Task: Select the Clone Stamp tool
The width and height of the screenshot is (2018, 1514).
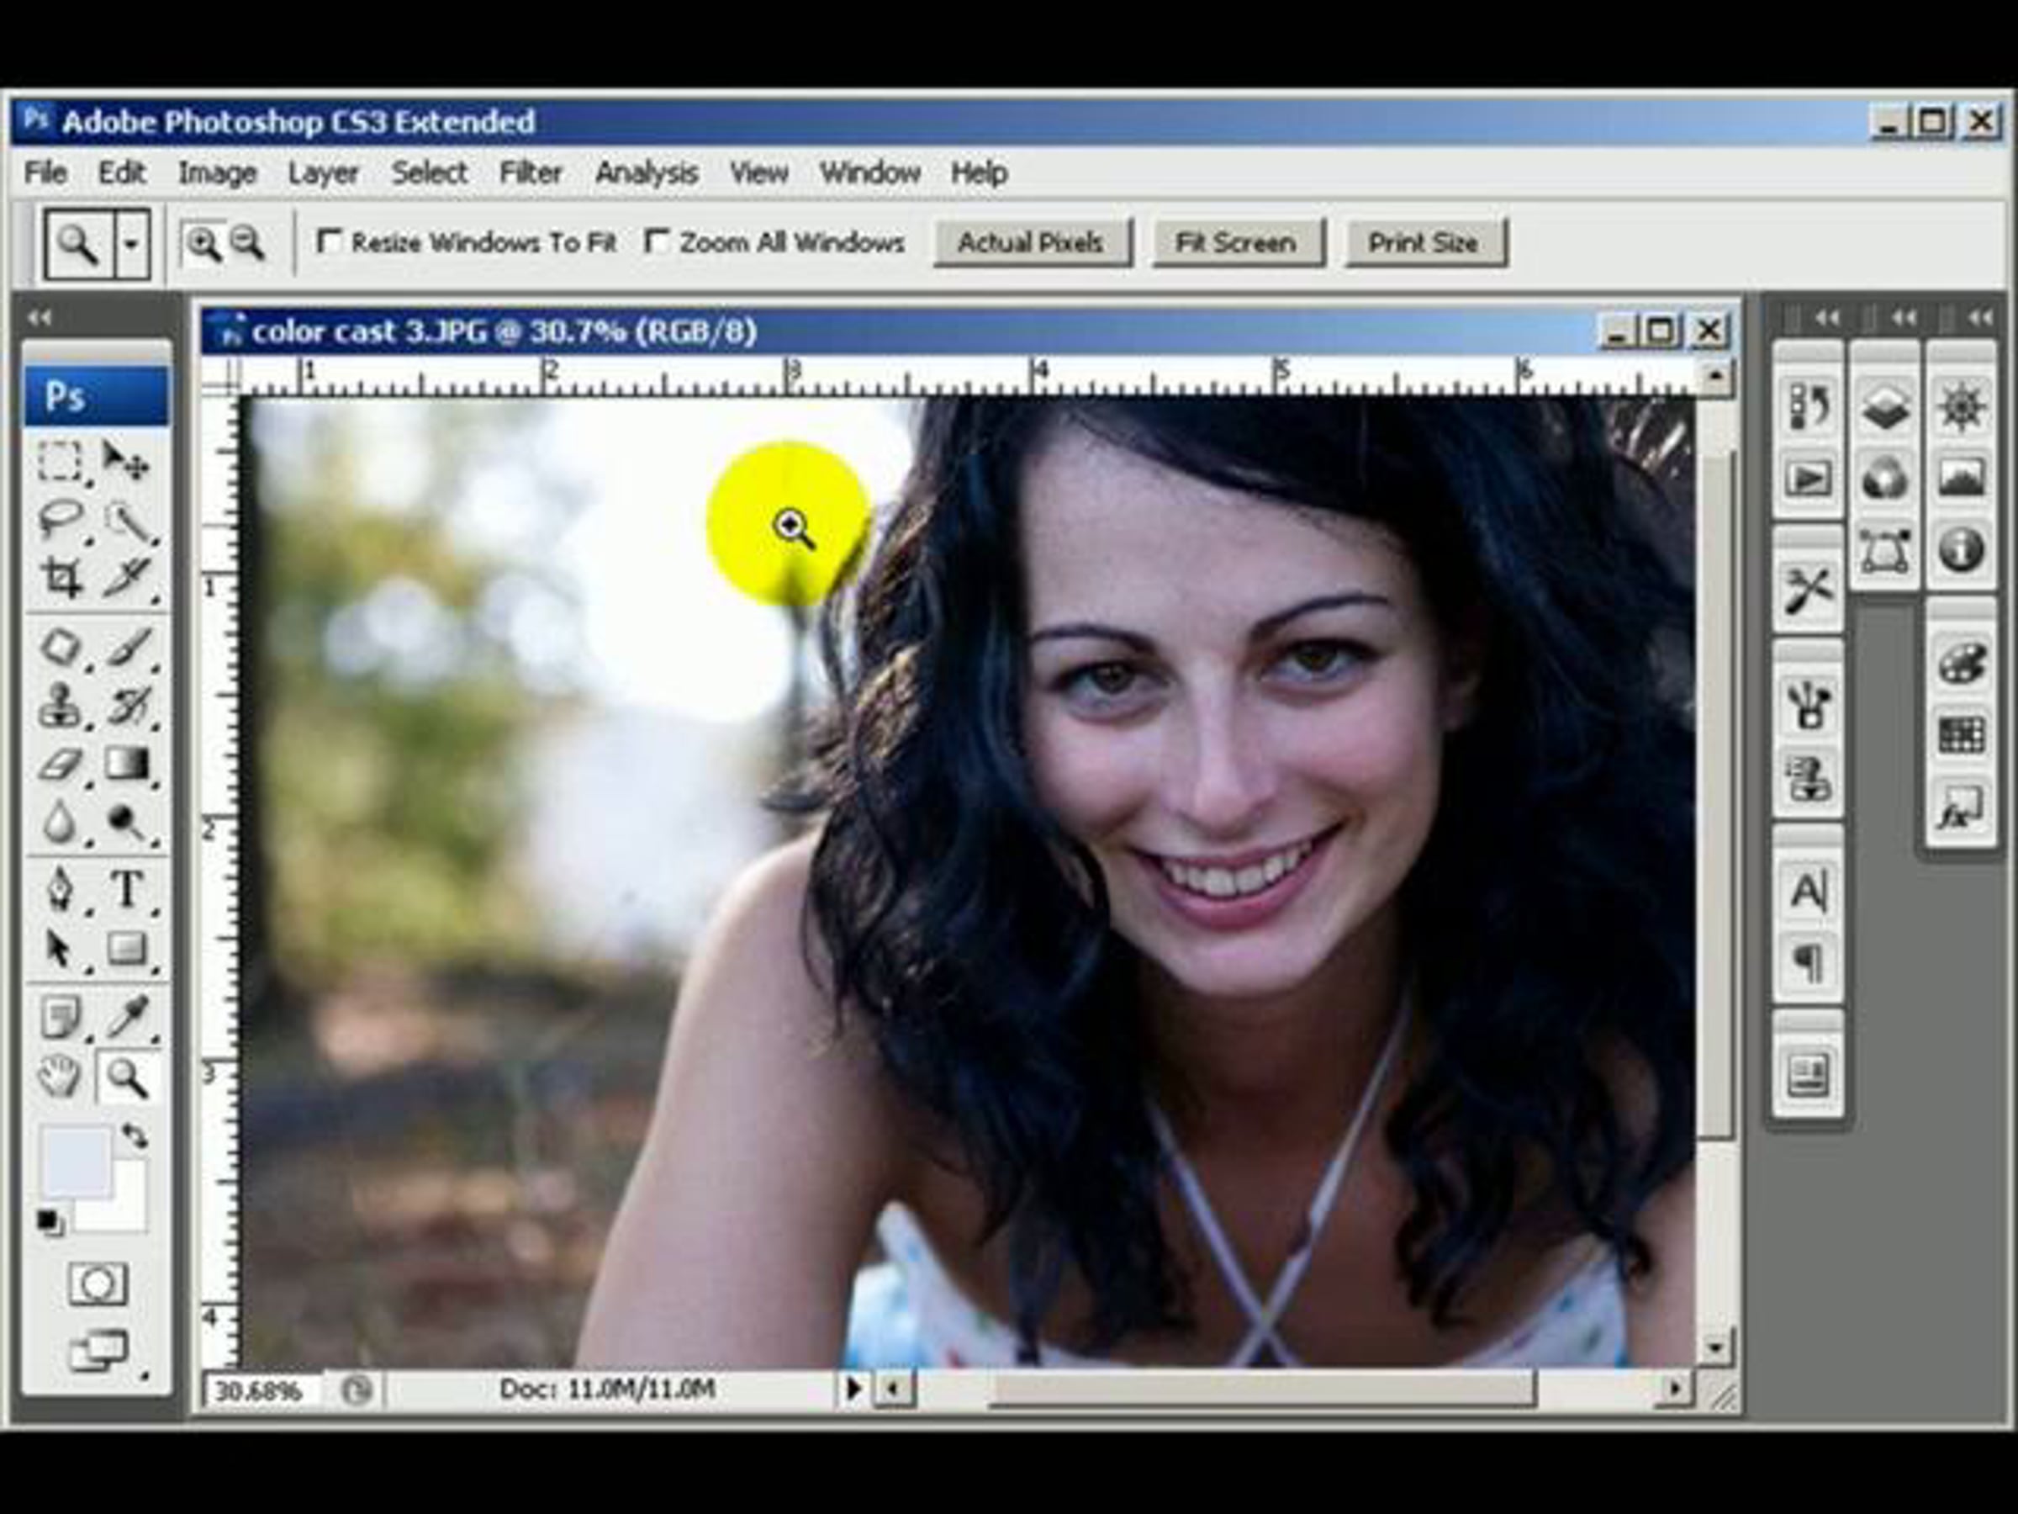Action: (61, 706)
